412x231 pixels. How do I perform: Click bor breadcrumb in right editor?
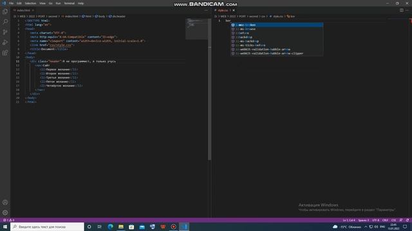[291, 16]
